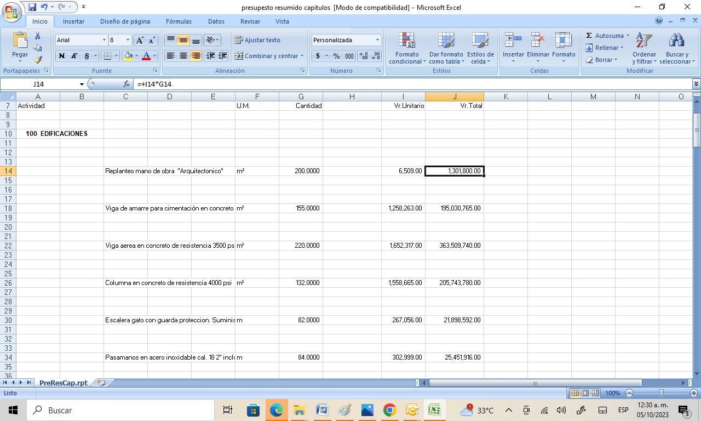Open the Fórmulas tab
The image size is (701, 421).
click(x=179, y=21)
